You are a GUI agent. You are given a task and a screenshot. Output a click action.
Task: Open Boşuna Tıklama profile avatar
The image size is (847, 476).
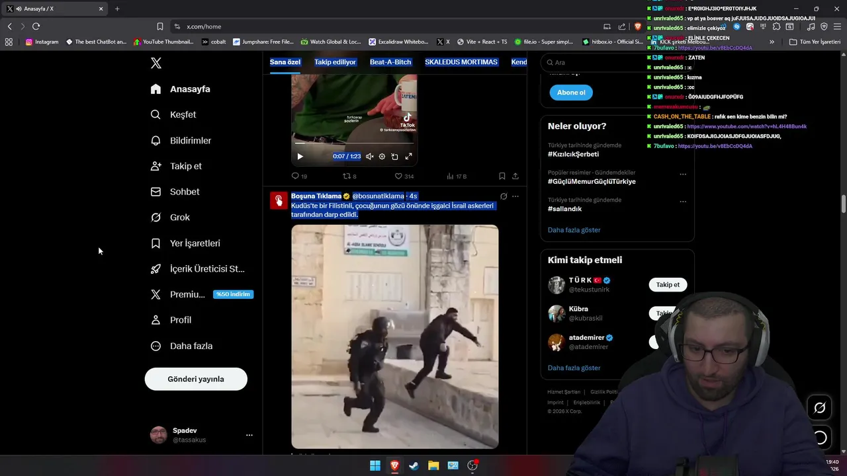coord(279,200)
